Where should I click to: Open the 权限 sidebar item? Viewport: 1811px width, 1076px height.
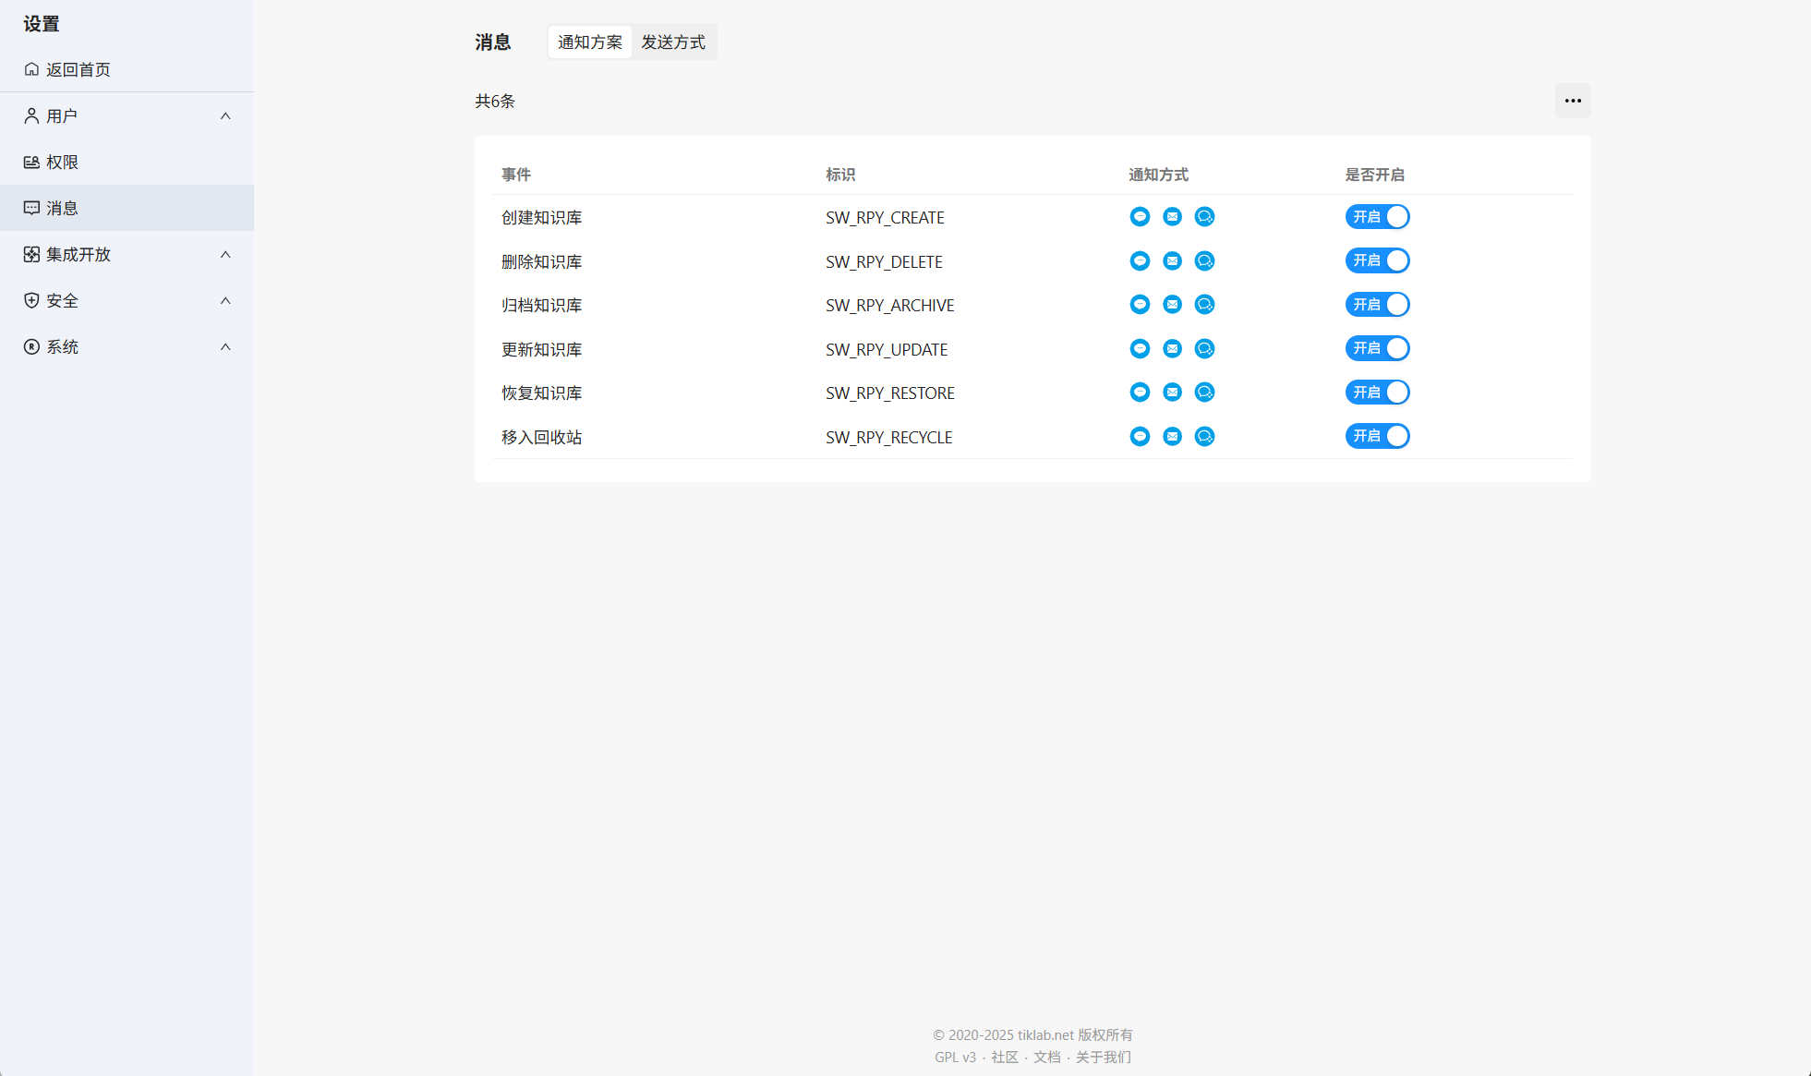[x=62, y=163]
